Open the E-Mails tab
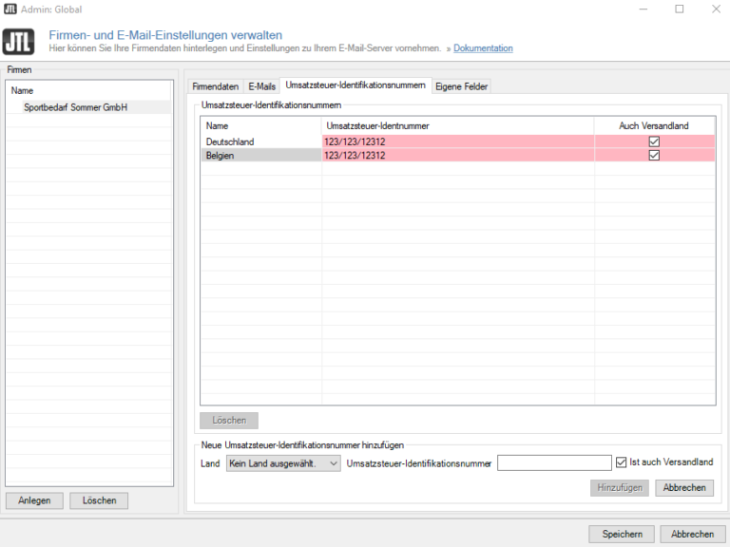730x547 pixels. tap(261, 86)
